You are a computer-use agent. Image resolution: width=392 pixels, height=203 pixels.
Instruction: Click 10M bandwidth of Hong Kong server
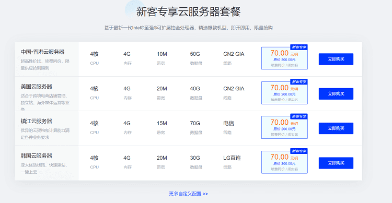(x=162, y=54)
